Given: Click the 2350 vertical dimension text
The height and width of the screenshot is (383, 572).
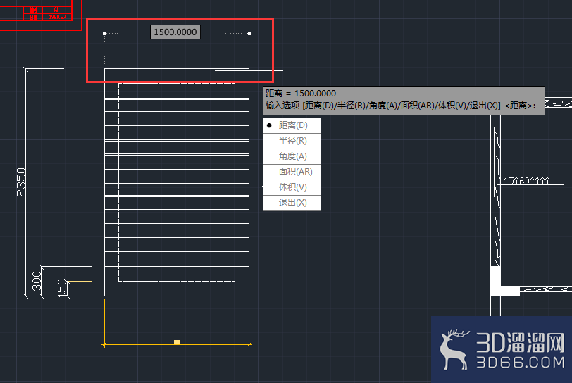Looking at the screenshot, I should pos(21,182).
